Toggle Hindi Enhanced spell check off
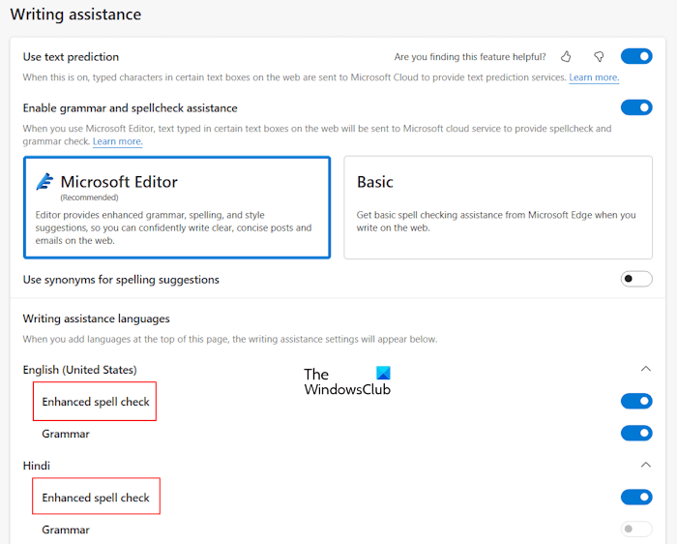The image size is (677, 544). coord(636,498)
